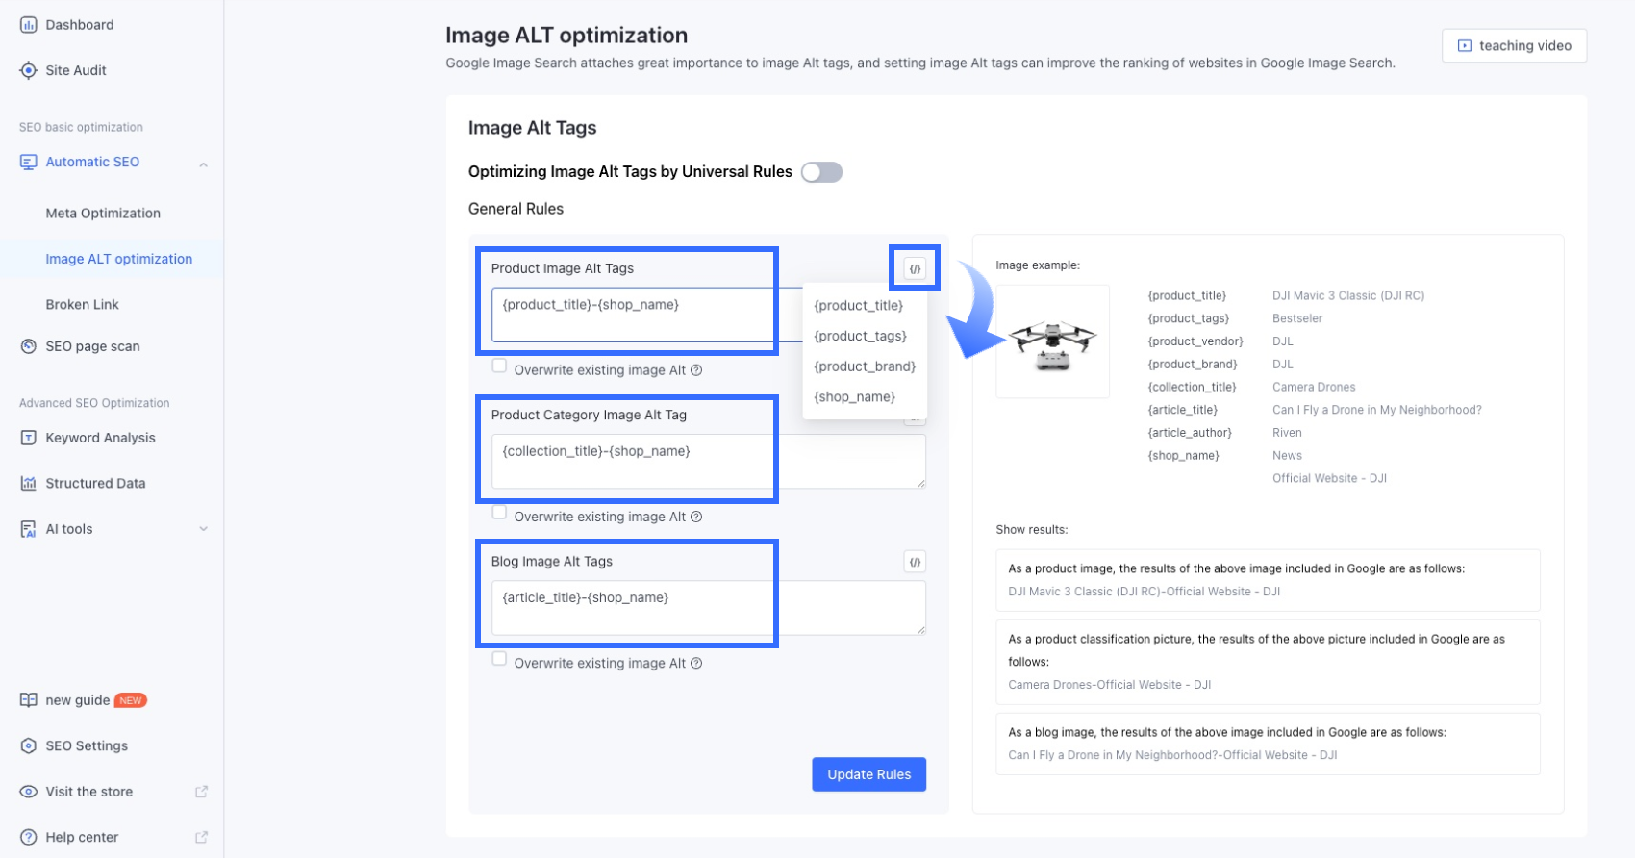Click the SEO page scan icon
The width and height of the screenshot is (1635, 859).
pyautogui.click(x=28, y=346)
